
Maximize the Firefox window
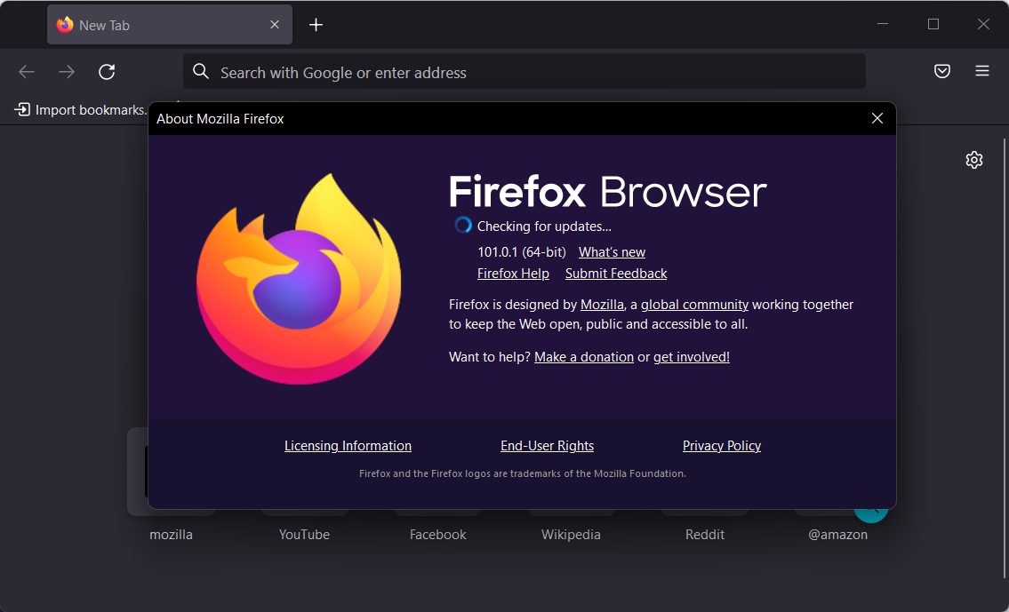(x=933, y=25)
